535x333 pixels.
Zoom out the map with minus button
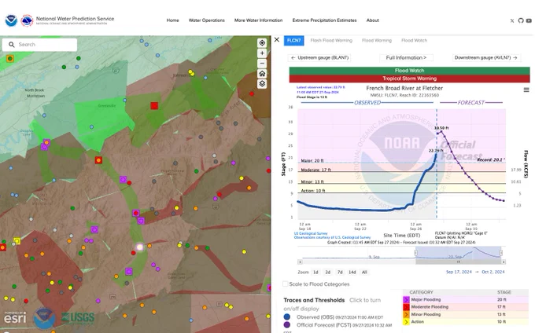(x=262, y=64)
